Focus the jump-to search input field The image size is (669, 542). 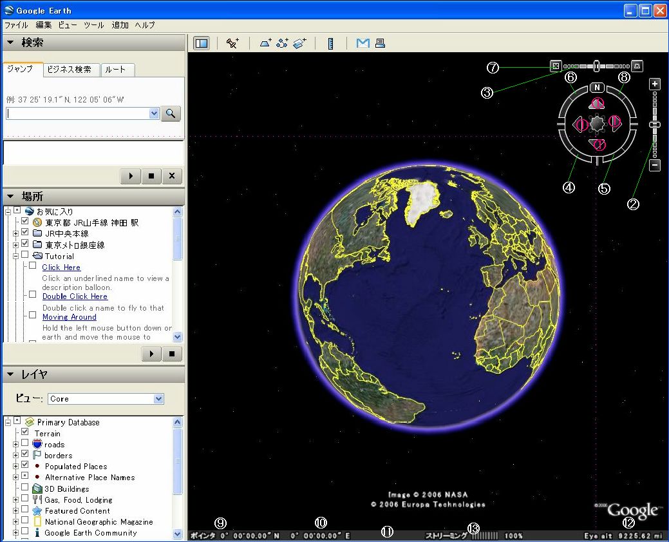click(79, 113)
